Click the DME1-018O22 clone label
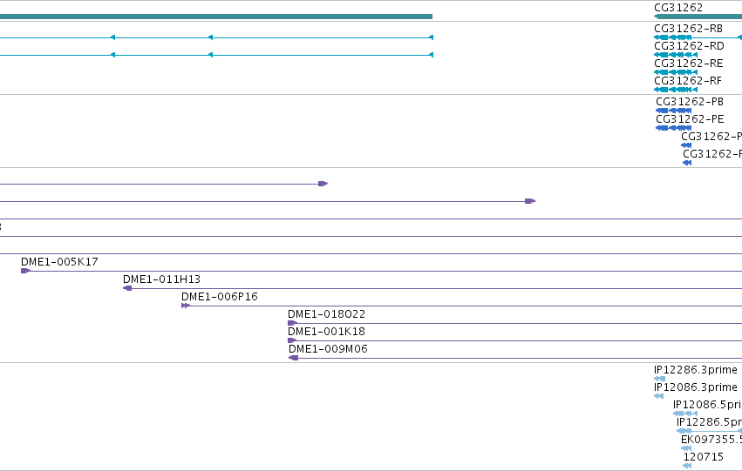 [326, 314]
